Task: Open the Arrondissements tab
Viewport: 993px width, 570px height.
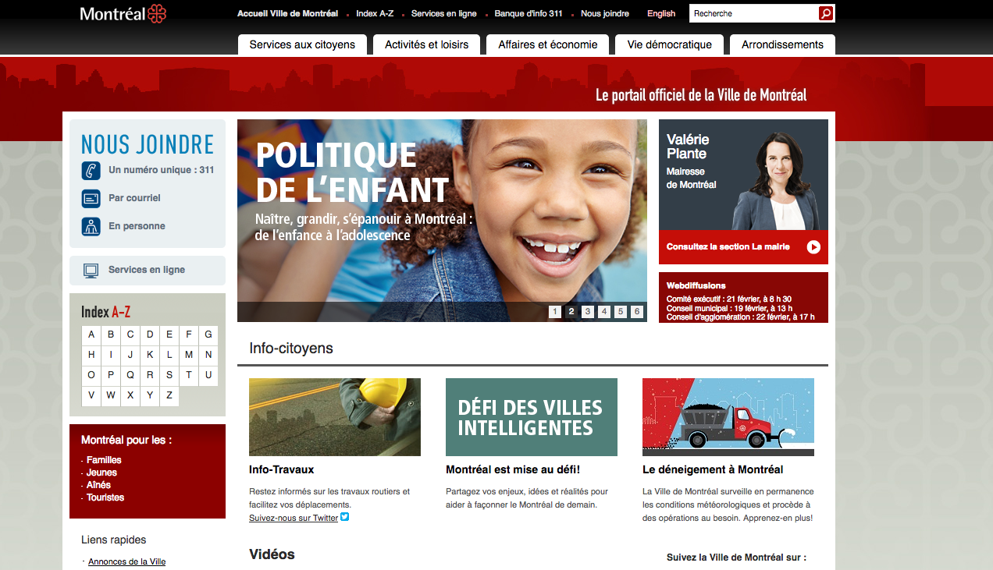Action: 782,44
